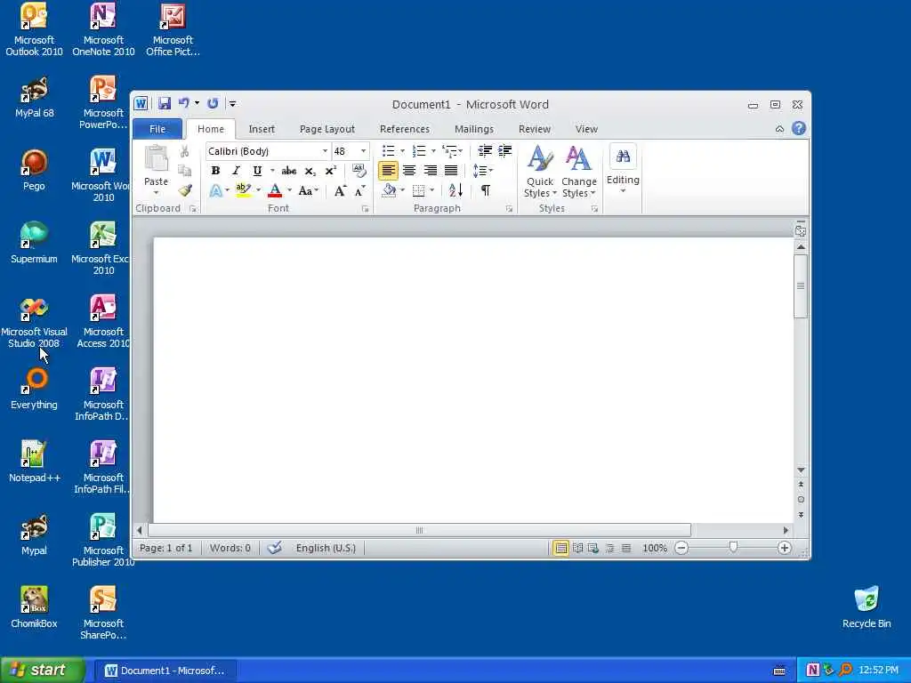Open the Font dialog launcher
The image size is (911, 683).
click(365, 208)
